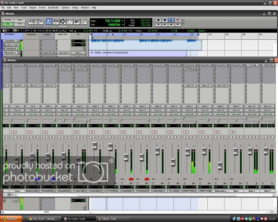278x222 pixels.
Task: Select the Trimmer tool
Action: (x=56, y=21)
